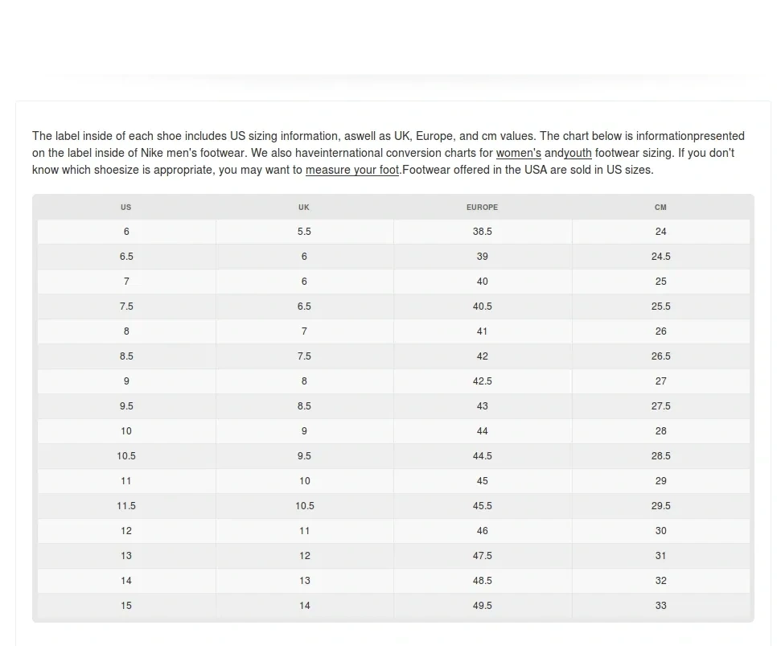Click the CM value 27.5 cell
The image size is (777, 646).
click(660, 406)
